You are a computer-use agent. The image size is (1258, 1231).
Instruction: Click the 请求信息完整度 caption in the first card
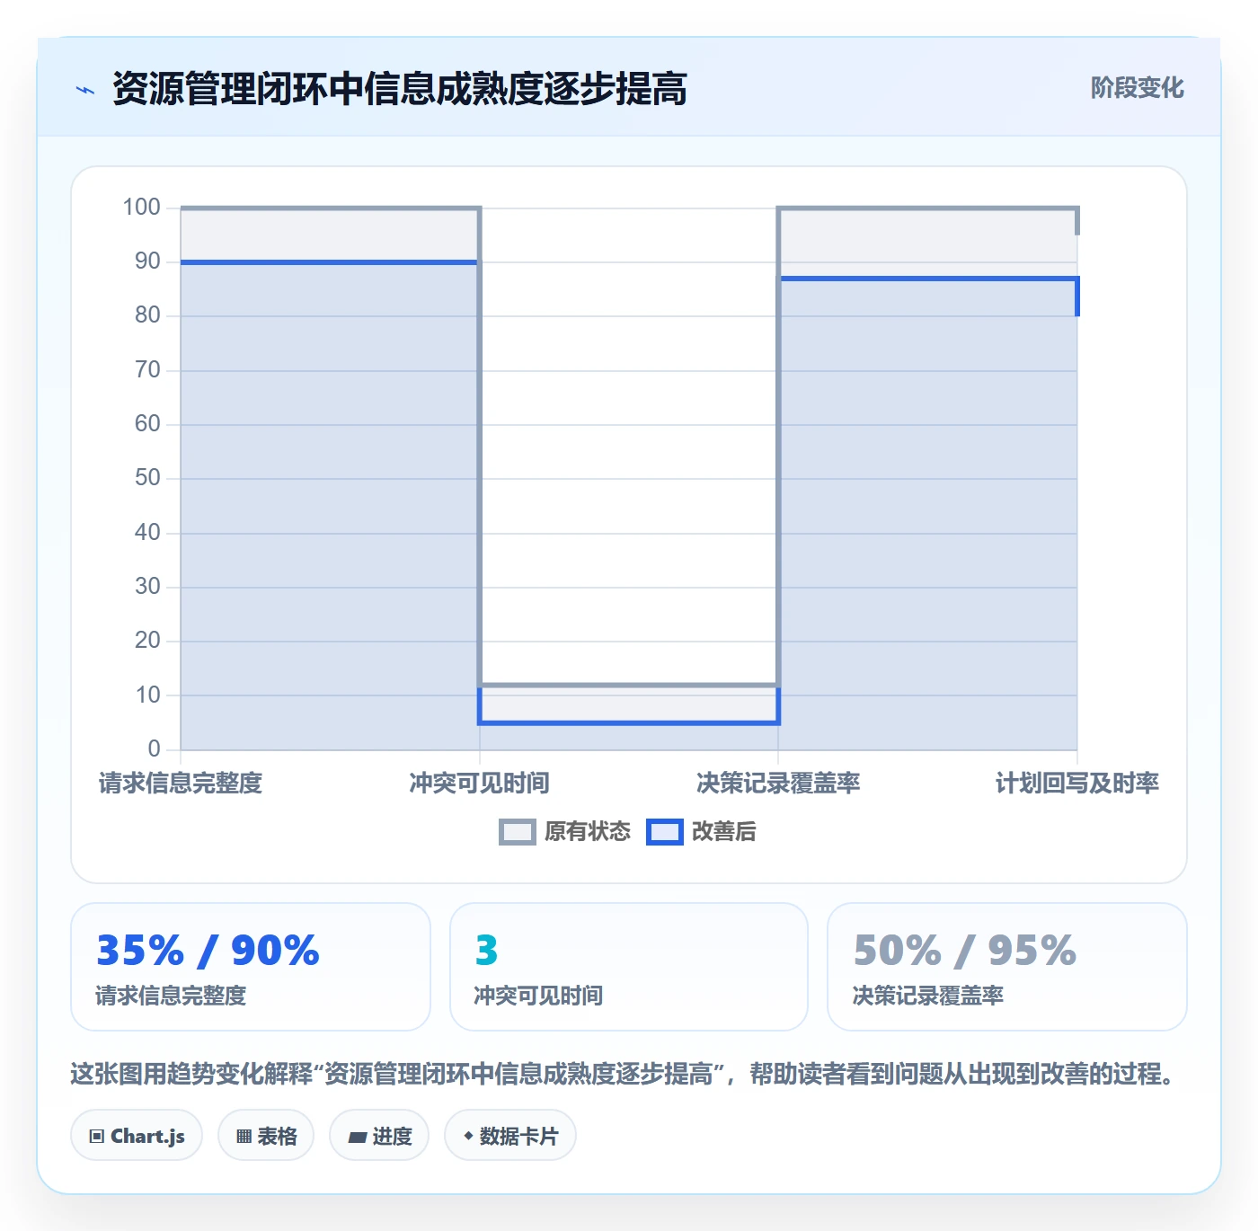pos(171,996)
